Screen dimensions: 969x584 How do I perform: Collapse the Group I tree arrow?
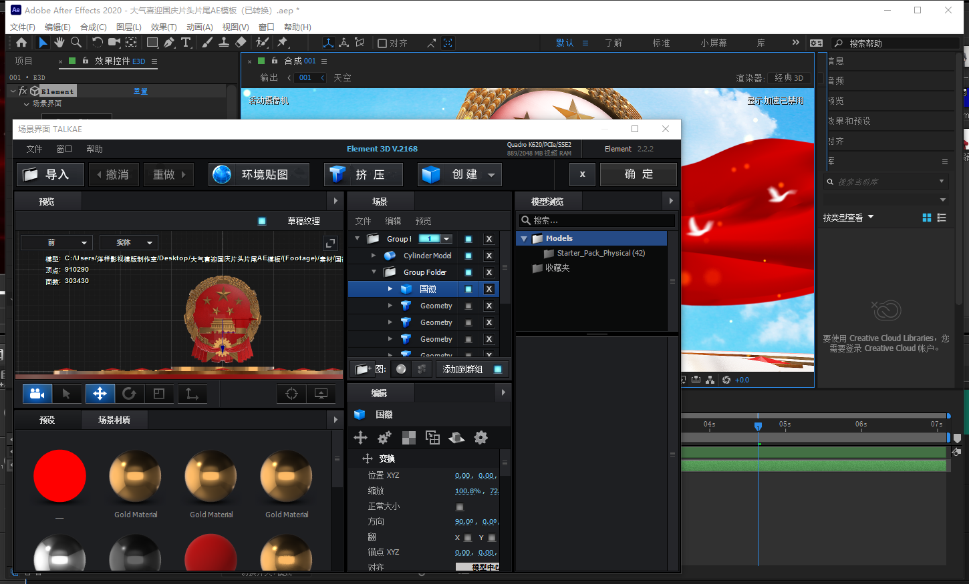pos(357,238)
